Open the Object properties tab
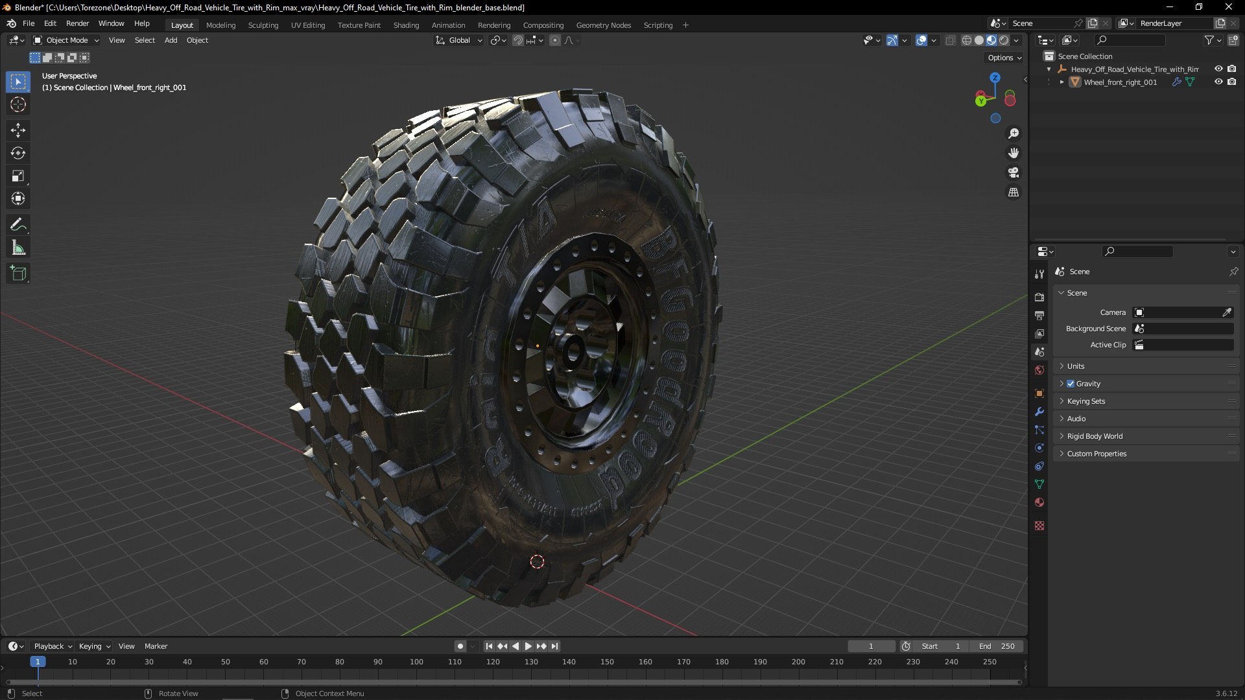Viewport: 1245px width, 700px height. pyautogui.click(x=1039, y=393)
